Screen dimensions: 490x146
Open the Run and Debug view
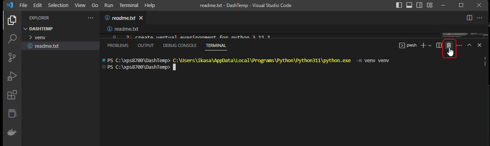point(12,76)
